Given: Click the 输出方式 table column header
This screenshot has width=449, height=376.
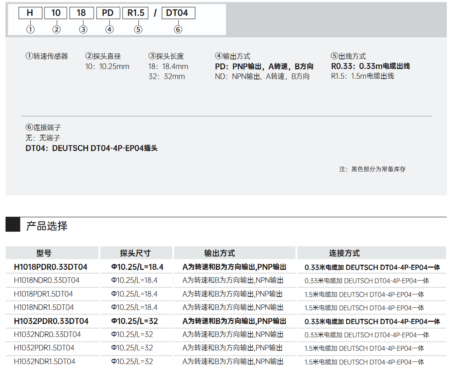Looking at the screenshot, I should 219,253.
